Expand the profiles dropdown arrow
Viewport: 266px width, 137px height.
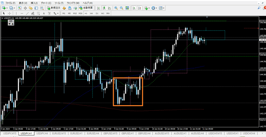coord(14,8)
